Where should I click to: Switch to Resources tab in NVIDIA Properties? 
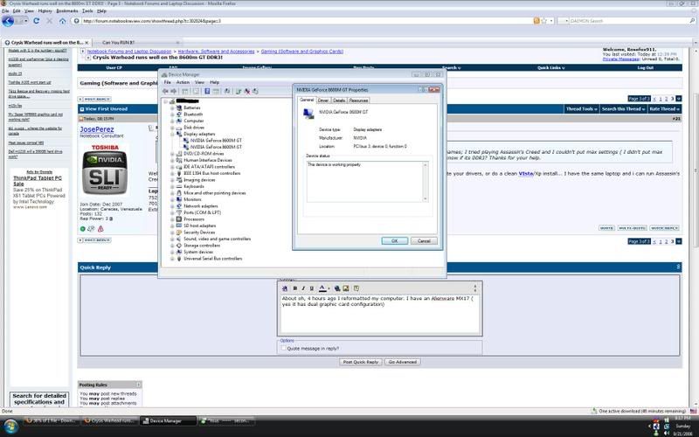[x=358, y=101]
